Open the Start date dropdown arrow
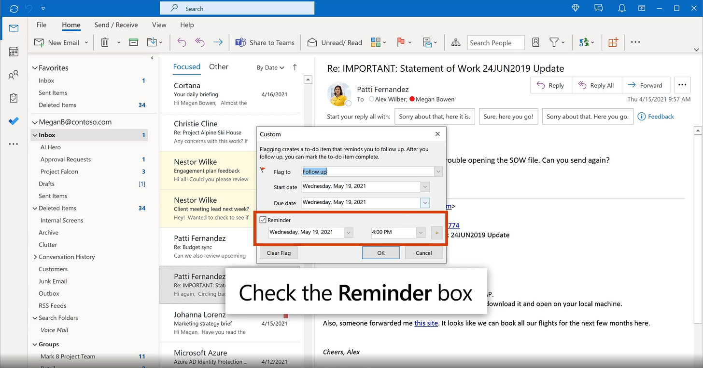The width and height of the screenshot is (703, 368). [425, 187]
